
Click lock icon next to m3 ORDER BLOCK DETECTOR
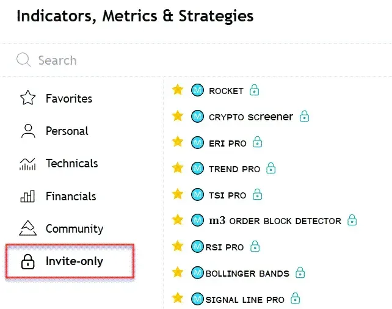352,220
